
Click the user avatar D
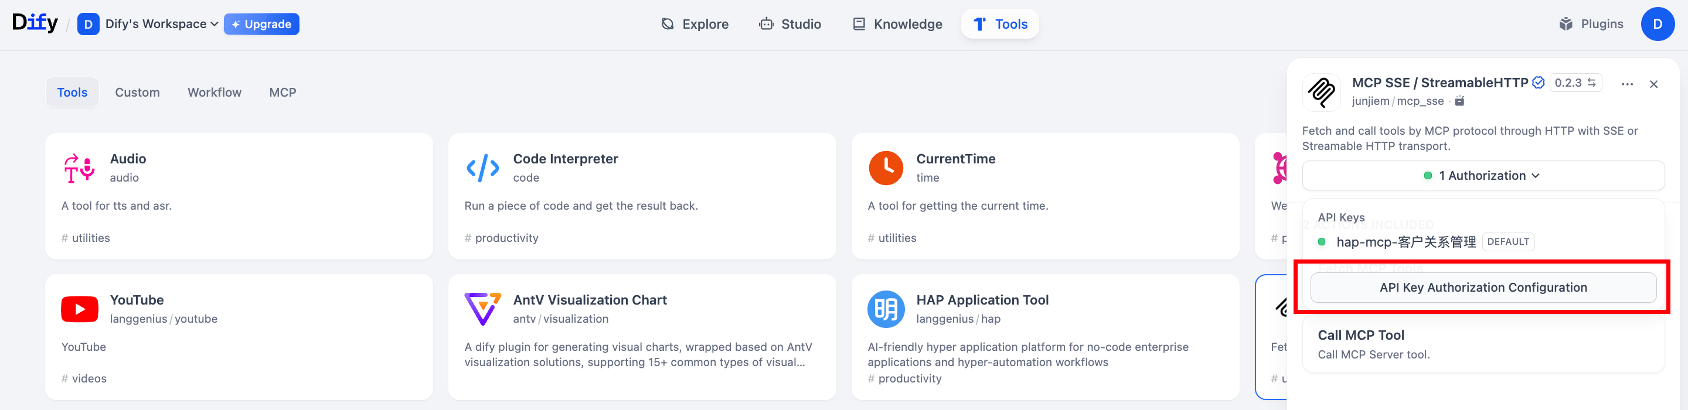point(1657,24)
